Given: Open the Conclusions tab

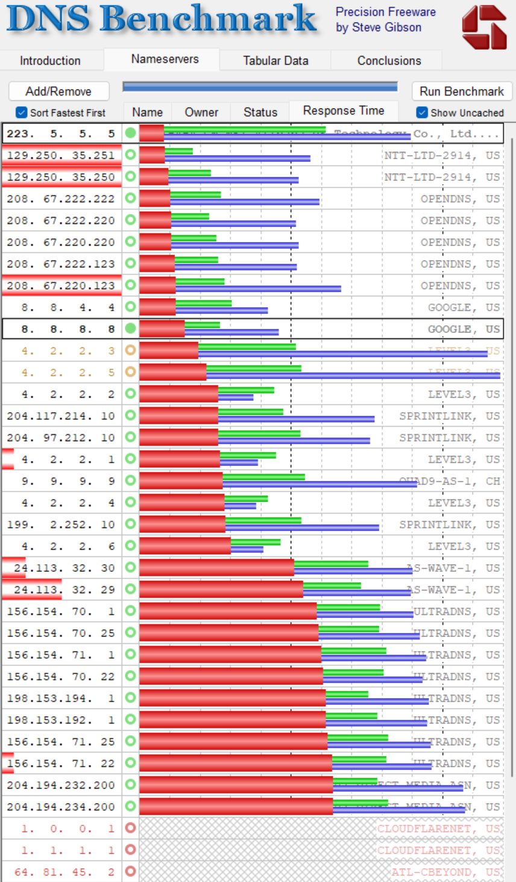Looking at the screenshot, I should tap(389, 60).
